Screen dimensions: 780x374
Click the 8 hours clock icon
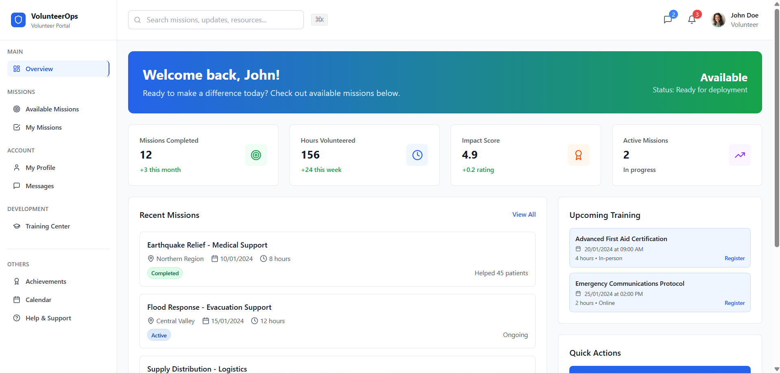point(264,259)
